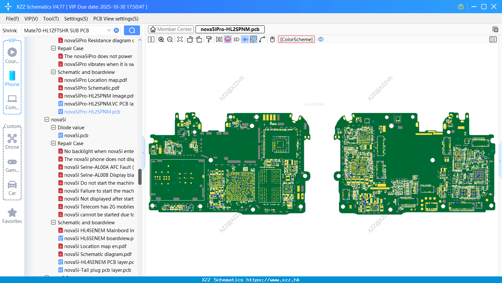The height and width of the screenshot is (283, 502).
Task: Click the www.xzz.hk status bar link
Action: [273, 280]
